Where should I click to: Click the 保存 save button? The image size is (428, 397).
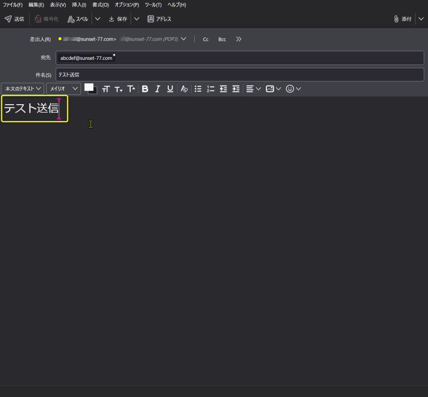(x=118, y=19)
